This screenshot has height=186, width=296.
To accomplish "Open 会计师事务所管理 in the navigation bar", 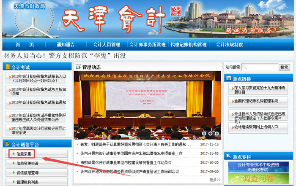I will point(147,45).
